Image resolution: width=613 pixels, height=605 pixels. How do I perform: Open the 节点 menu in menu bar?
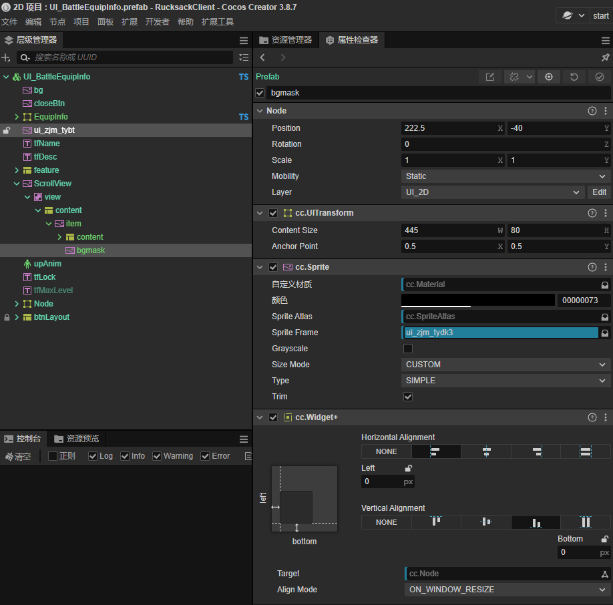point(57,22)
